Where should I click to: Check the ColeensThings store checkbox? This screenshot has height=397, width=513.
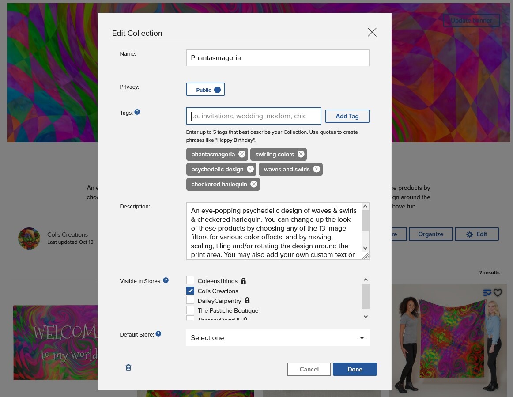coord(190,280)
